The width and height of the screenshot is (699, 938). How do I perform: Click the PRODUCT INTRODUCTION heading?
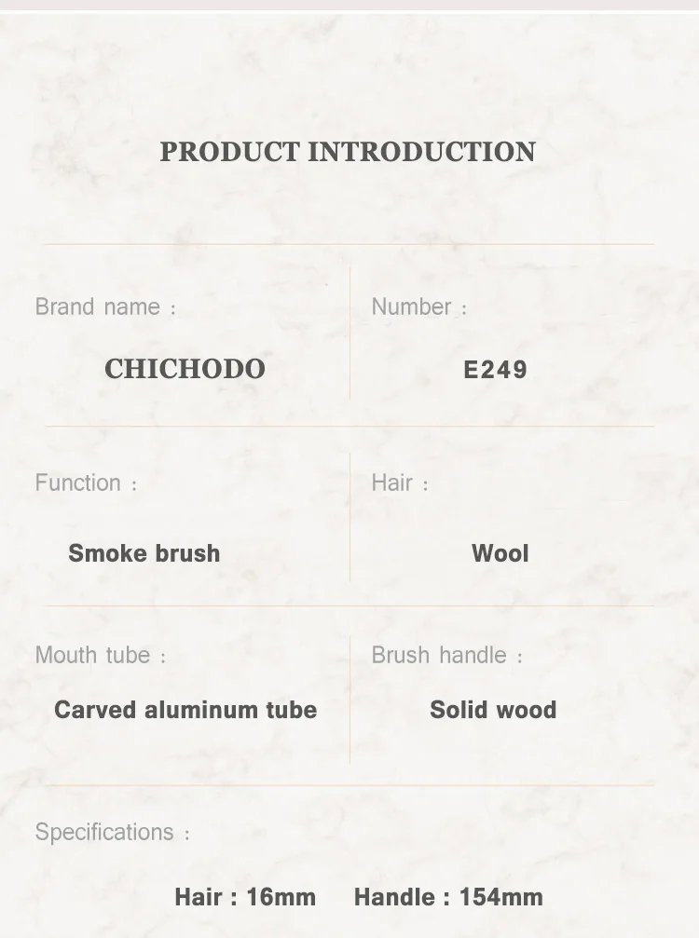coord(348,152)
